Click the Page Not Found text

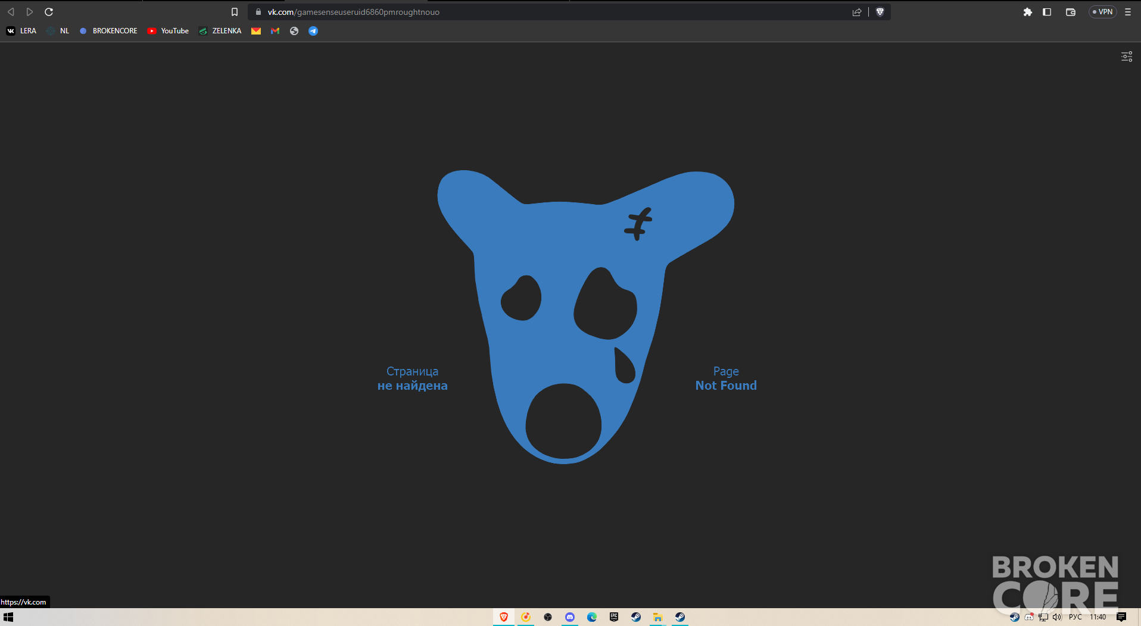pos(726,378)
